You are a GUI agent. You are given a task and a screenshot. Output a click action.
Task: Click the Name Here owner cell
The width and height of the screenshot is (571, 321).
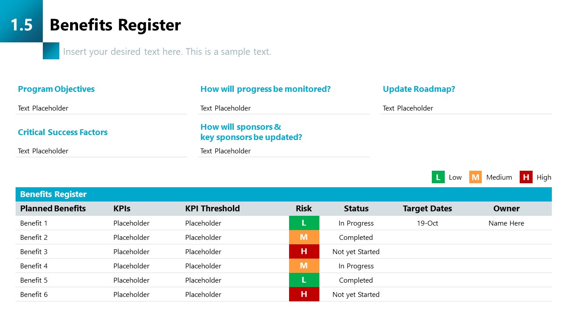click(506, 223)
